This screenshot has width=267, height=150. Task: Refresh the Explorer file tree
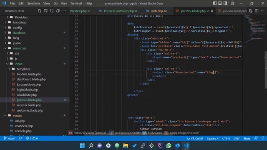tap(52, 11)
